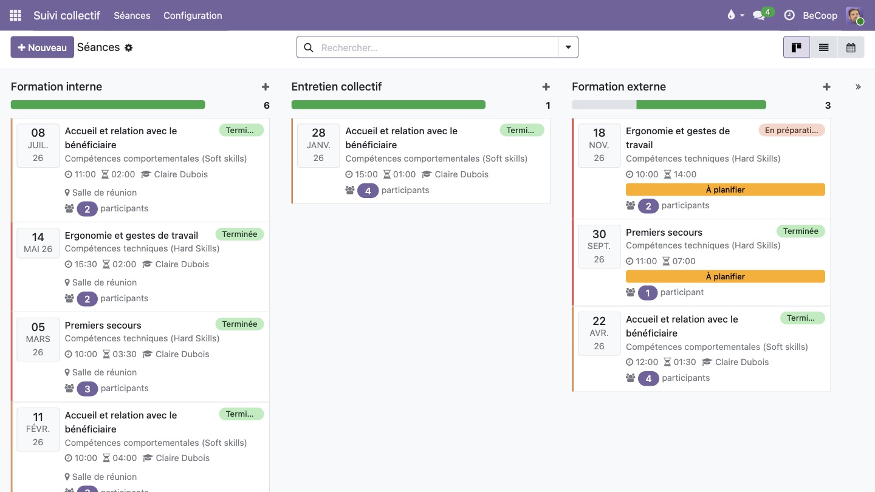Open the apps grid home menu
Image resolution: width=875 pixels, height=492 pixels.
click(x=15, y=15)
